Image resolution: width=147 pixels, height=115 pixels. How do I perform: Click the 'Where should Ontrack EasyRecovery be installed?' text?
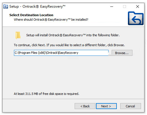[51, 20]
